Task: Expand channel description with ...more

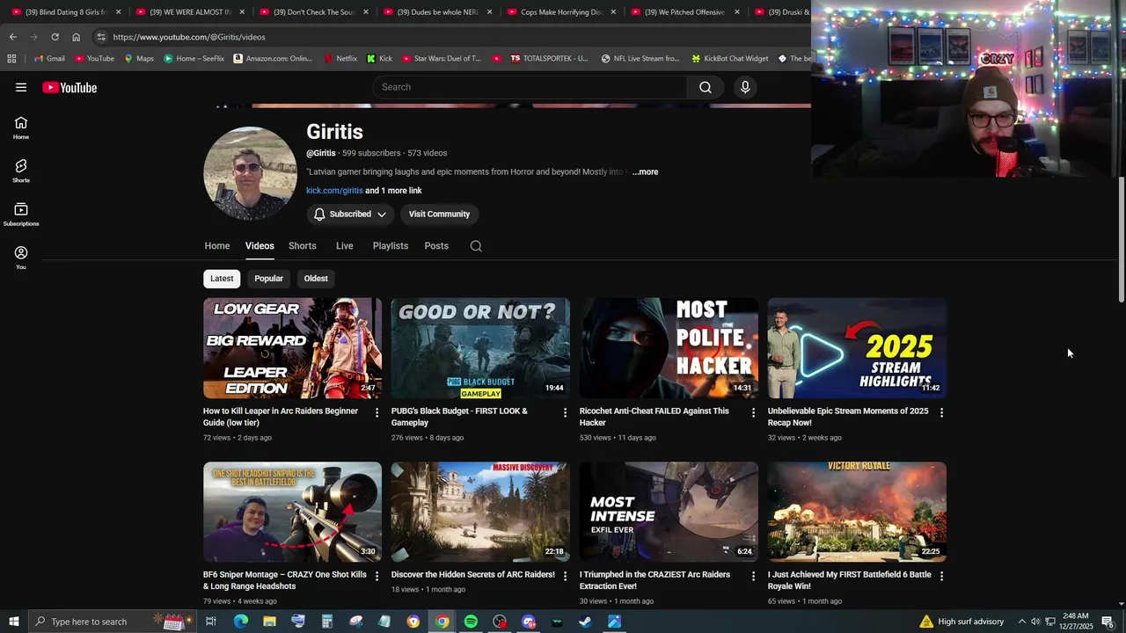Action: tap(645, 172)
